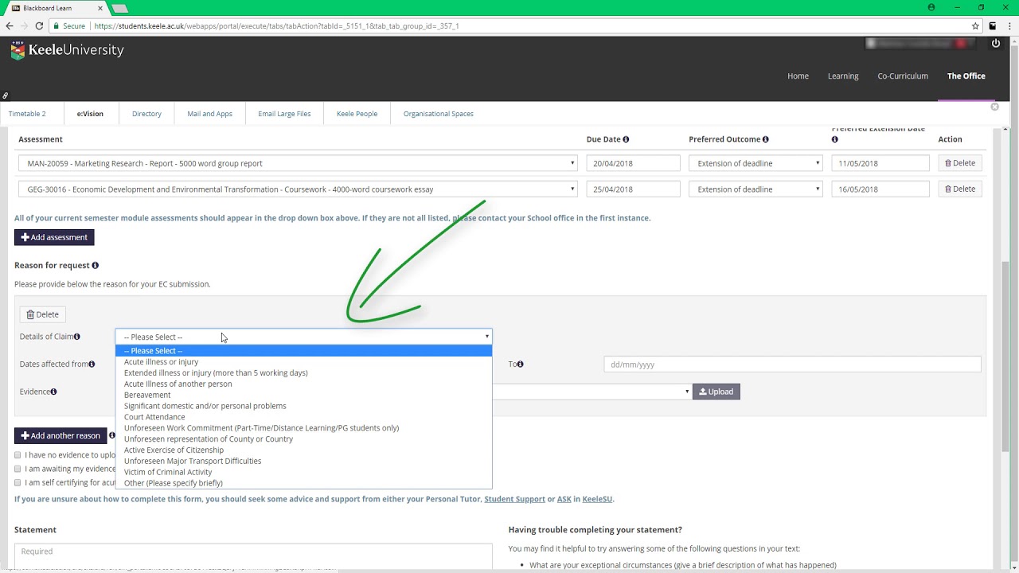The height and width of the screenshot is (573, 1019).
Task: Open the Evidence dropdown arrow beside Upload
Action: click(687, 392)
